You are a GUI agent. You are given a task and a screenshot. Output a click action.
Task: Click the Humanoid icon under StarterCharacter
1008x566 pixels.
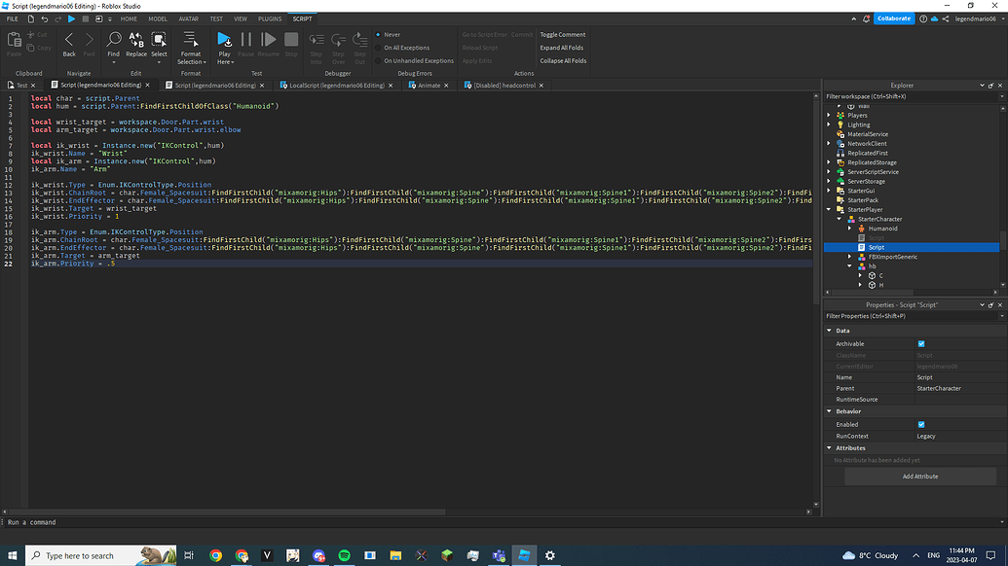click(862, 229)
